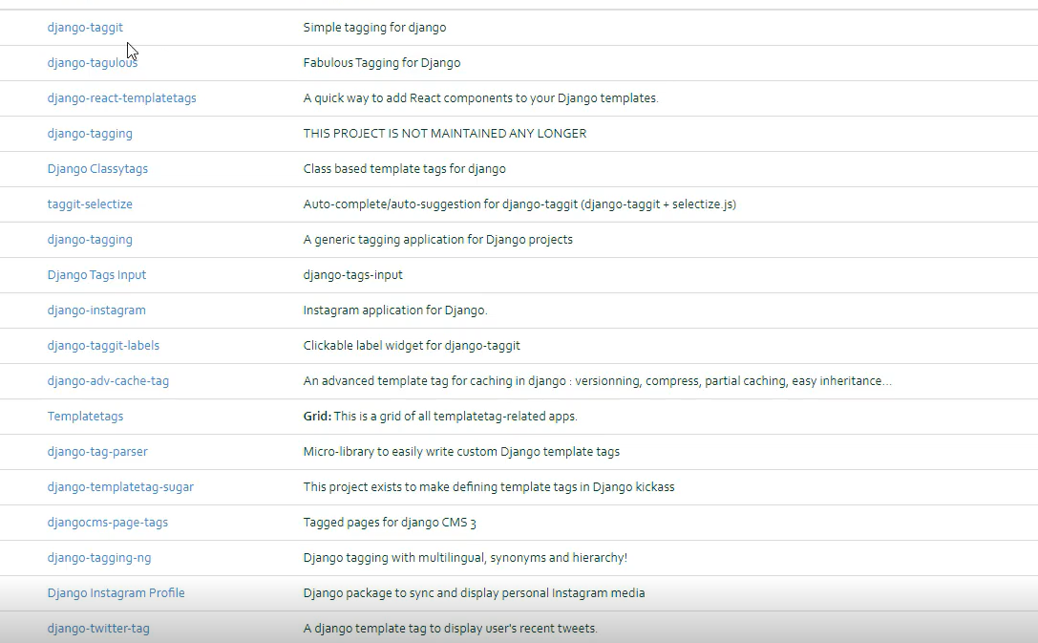The image size is (1038, 643).
Task: Click 'Grid: This is a grid' description
Action: [x=440, y=417]
